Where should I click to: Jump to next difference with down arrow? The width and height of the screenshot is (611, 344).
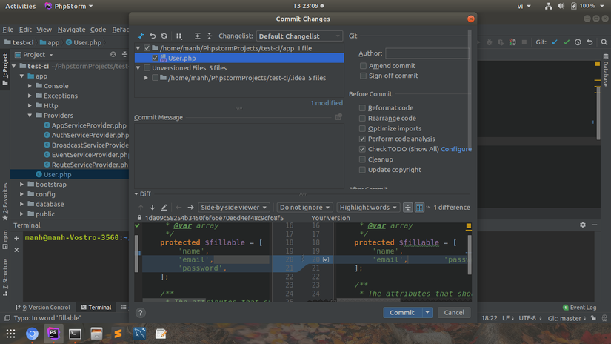pos(153,208)
